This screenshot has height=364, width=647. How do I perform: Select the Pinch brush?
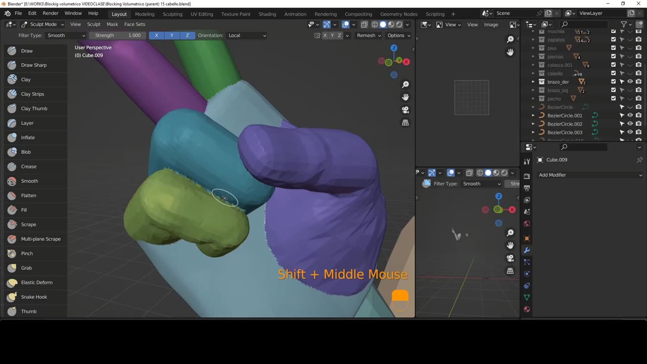click(35, 253)
